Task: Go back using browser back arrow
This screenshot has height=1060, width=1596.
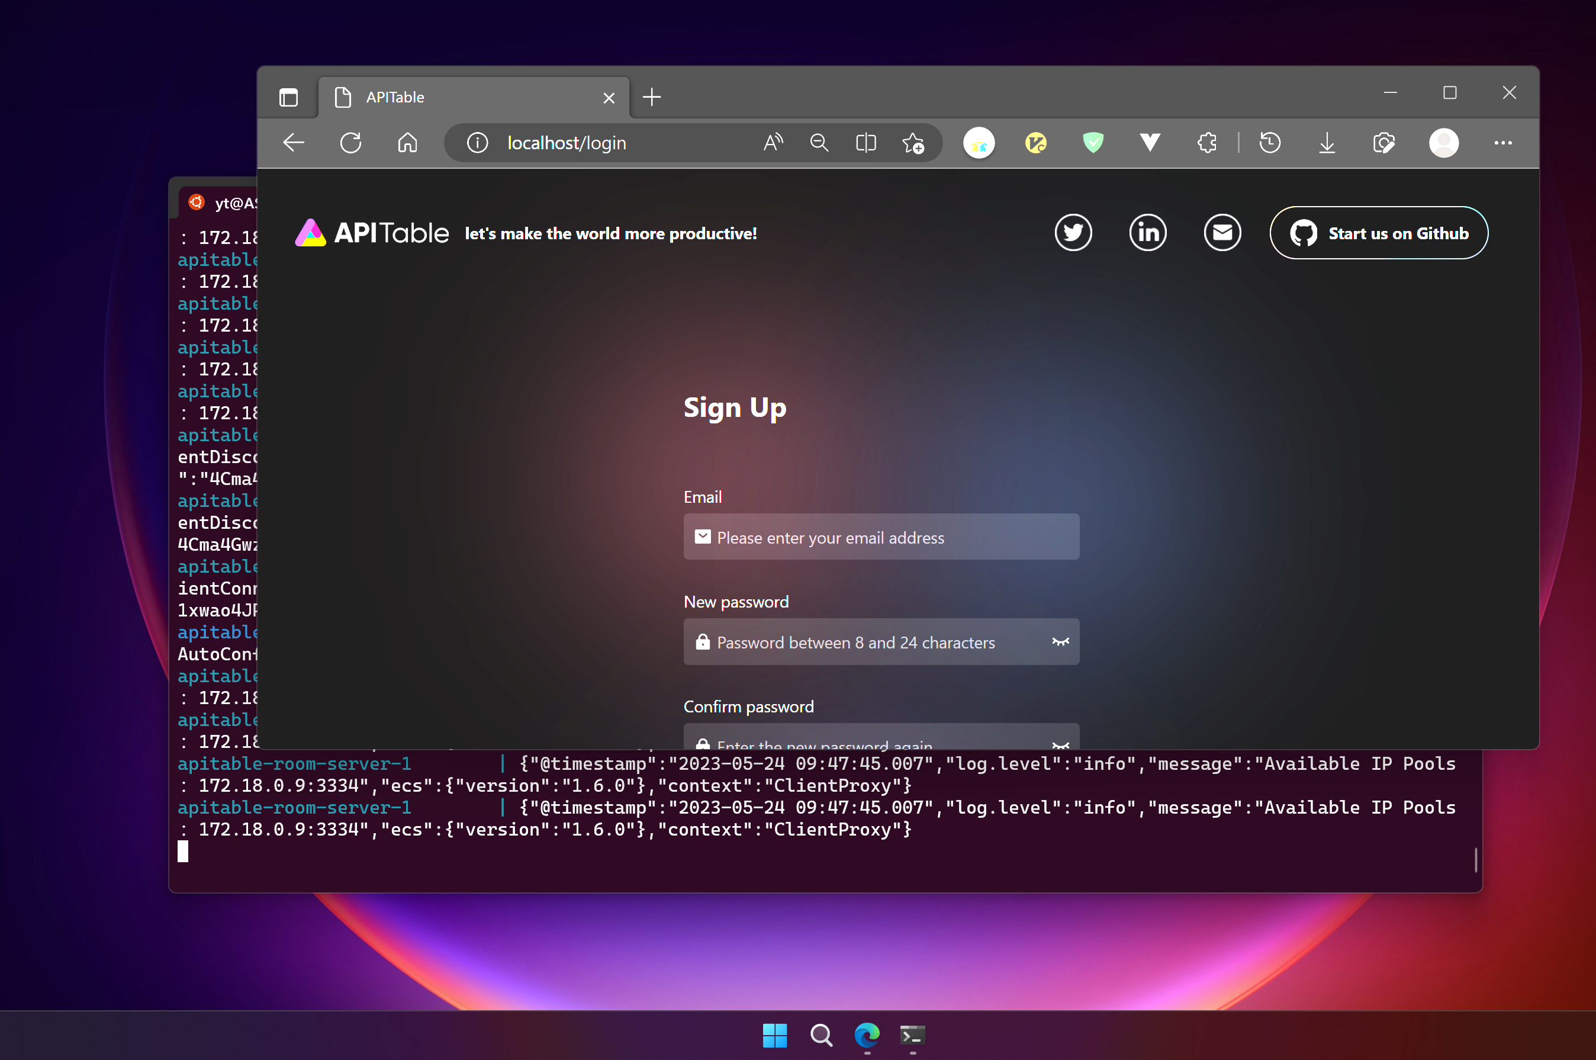Action: [x=293, y=143]
